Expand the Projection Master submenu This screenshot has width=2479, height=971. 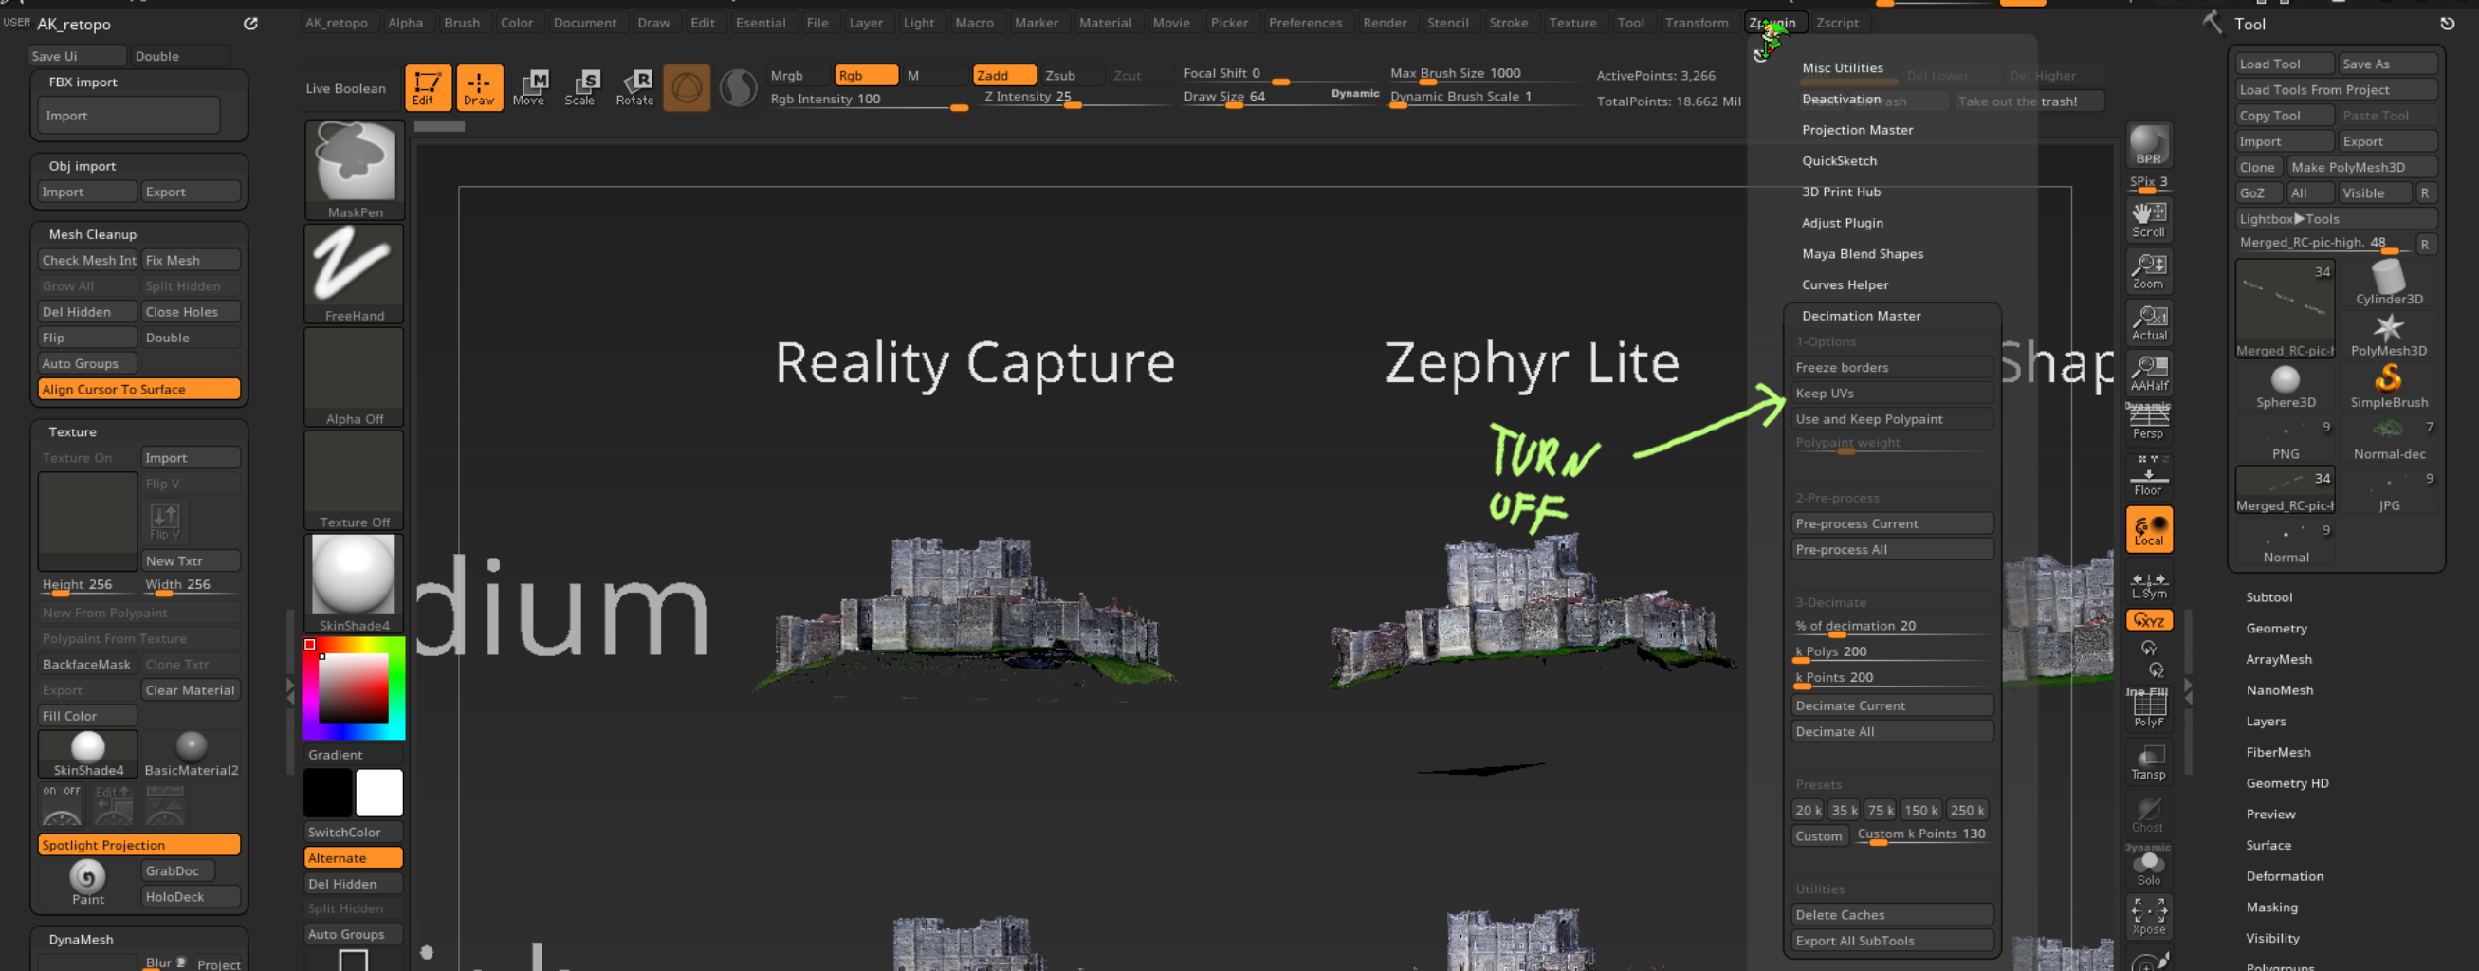[x=1856, y=130]
